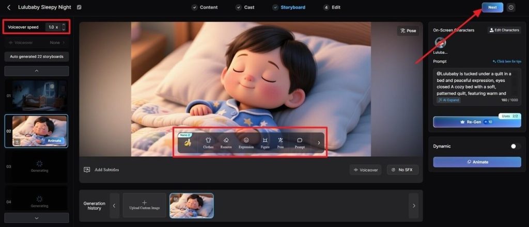The height and width of the screenshot is (227, 529).
Task: Download storyboard 02 with its download icon
Action: point(17,142)
